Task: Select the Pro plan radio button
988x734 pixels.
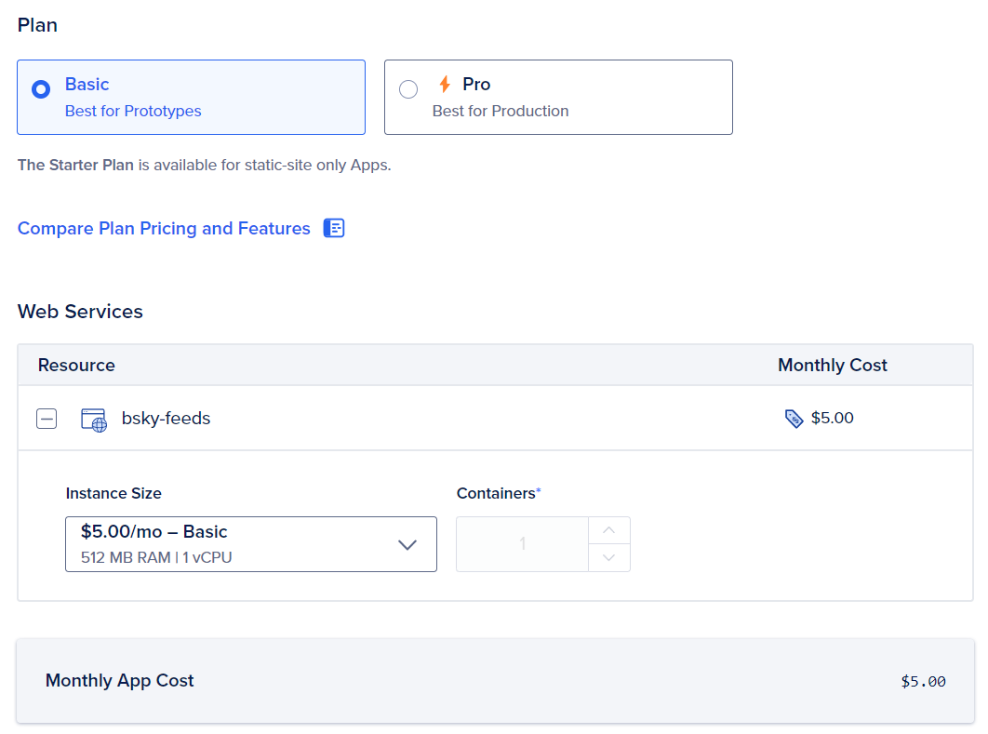Action: (x=408, y=89)
